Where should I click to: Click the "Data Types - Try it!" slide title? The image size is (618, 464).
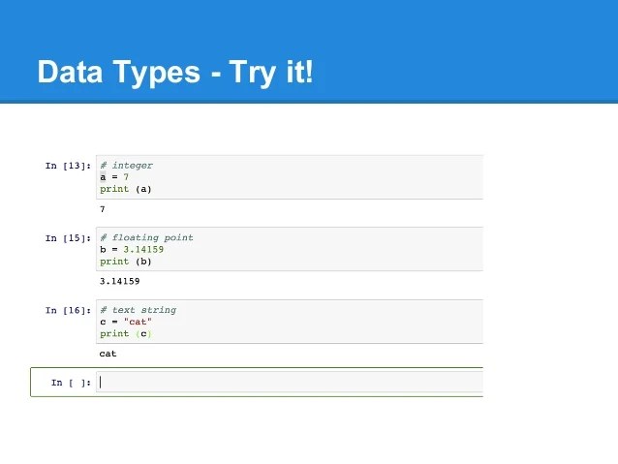[x=175, y=72]
